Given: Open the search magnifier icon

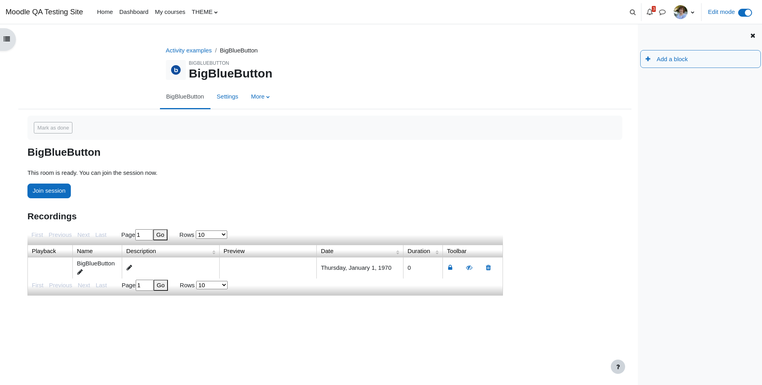Looking at the screenshot, I should (633, 12).
